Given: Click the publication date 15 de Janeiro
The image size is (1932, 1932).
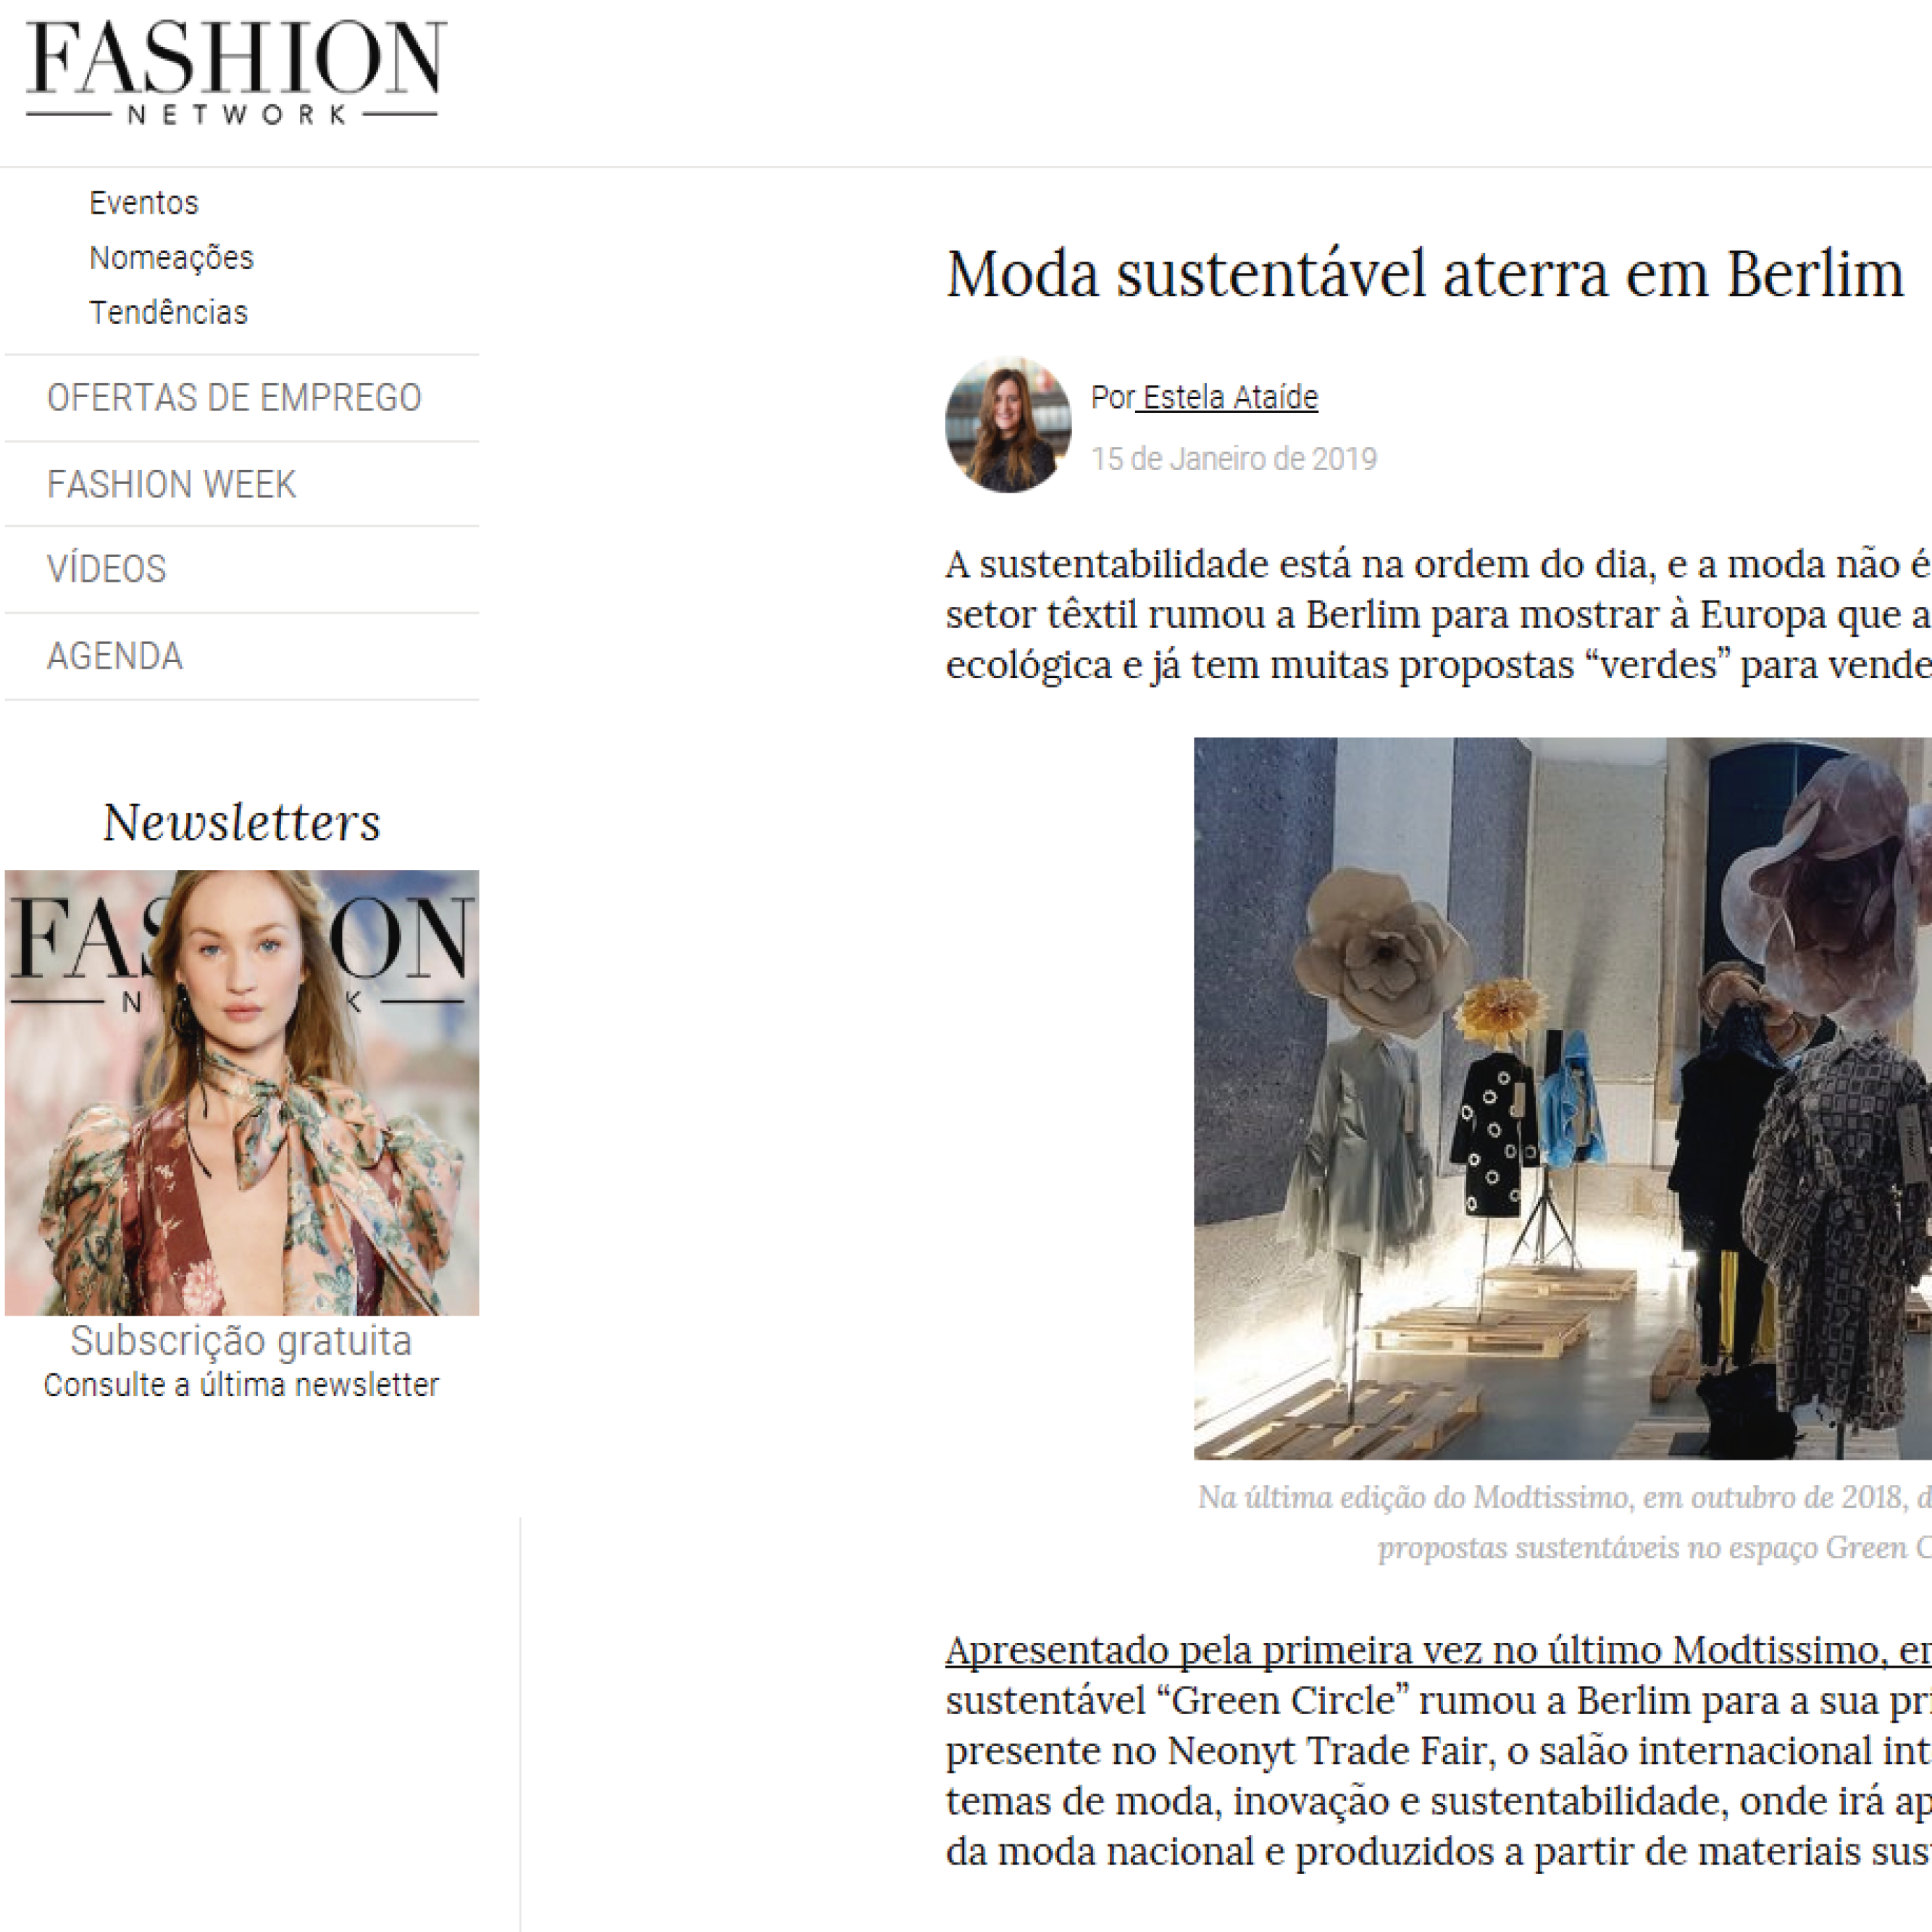Looking at the screenshot, I should click(1234, 459).
